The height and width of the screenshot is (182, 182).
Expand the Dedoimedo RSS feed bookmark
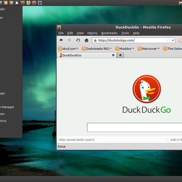(97, 49)
